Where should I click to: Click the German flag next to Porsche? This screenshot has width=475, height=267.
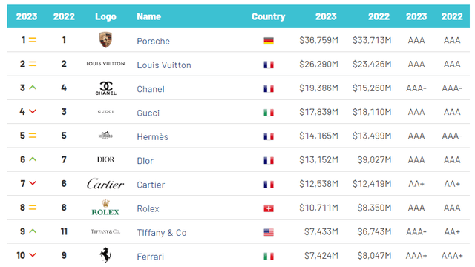pos(269,41)
